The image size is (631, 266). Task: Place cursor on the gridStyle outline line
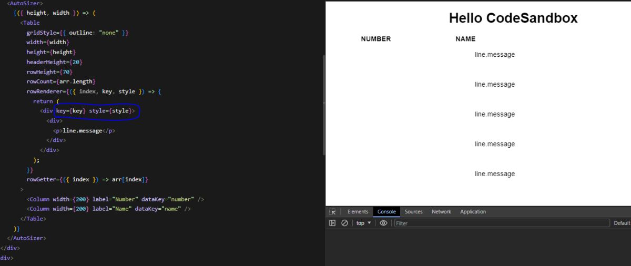pos(77,33)
